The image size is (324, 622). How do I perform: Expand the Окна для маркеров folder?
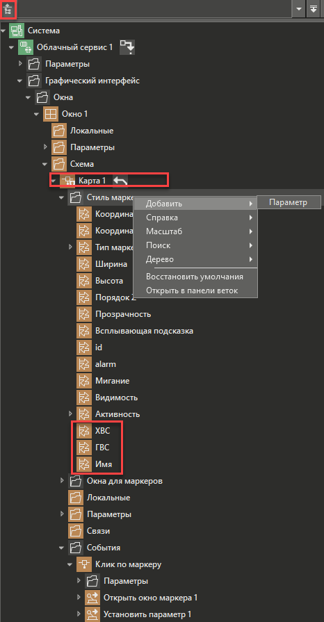pos(62,481)
